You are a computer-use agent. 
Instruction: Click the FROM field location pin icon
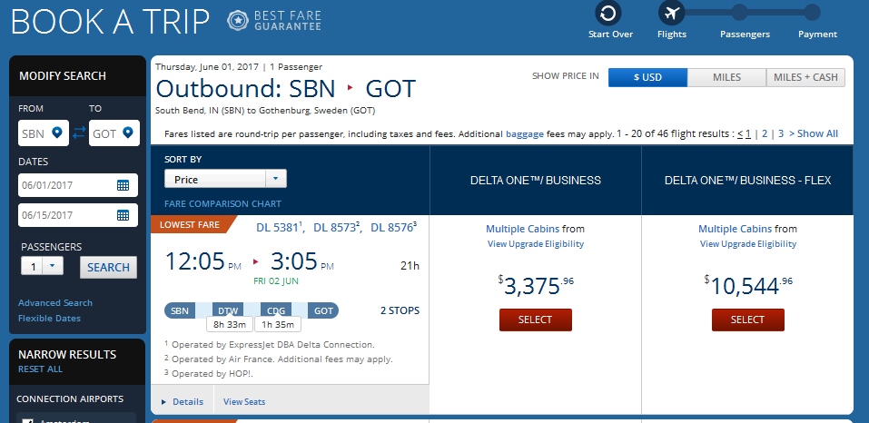click(58, 133)
